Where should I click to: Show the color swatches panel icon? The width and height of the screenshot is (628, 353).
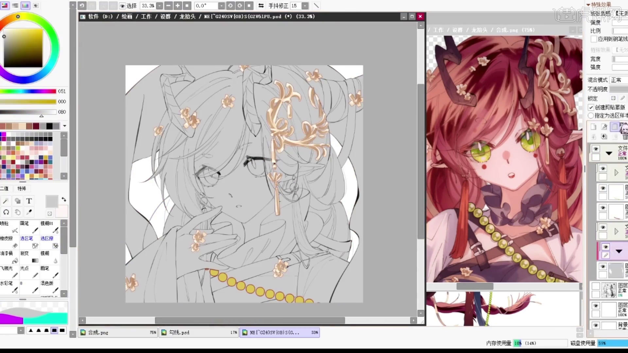(x=26, y=6)
